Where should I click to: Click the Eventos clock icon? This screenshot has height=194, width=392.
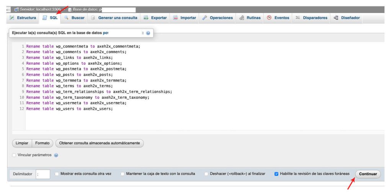click(269, 18)
